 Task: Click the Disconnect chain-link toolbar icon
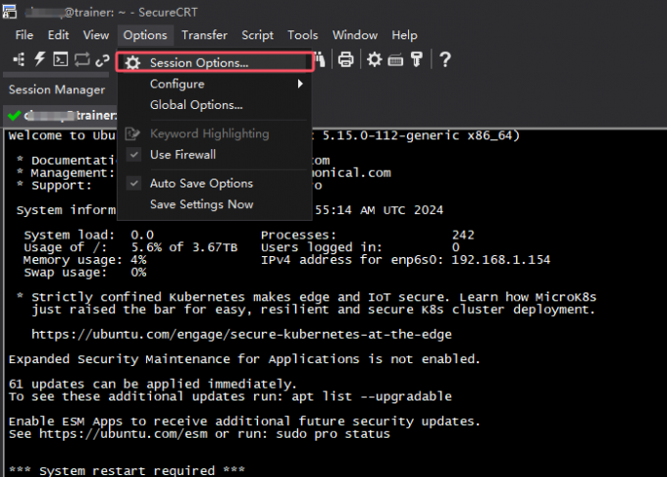click(x=103, y=61)
